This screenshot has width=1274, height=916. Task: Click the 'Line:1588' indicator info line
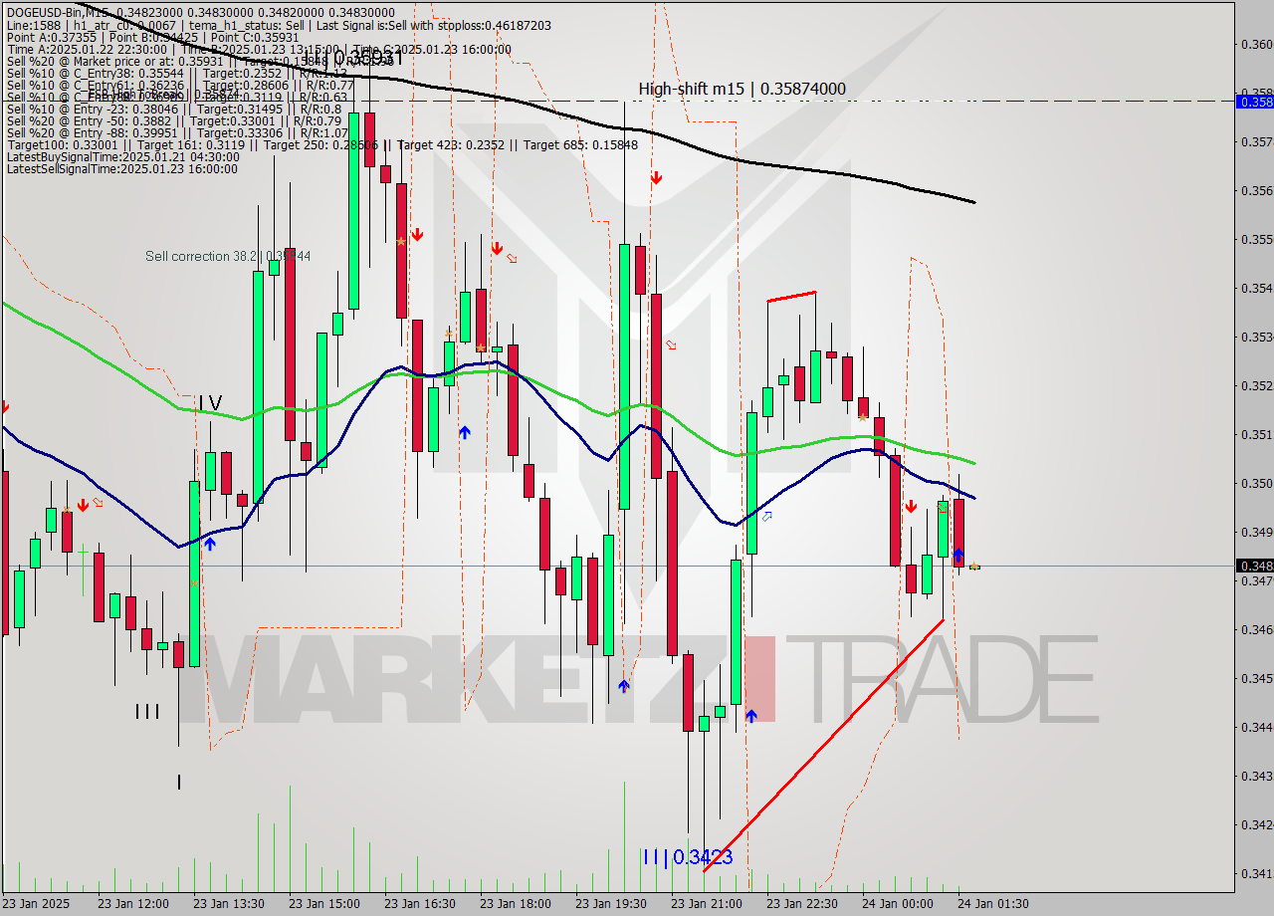(x=279, y=25)
